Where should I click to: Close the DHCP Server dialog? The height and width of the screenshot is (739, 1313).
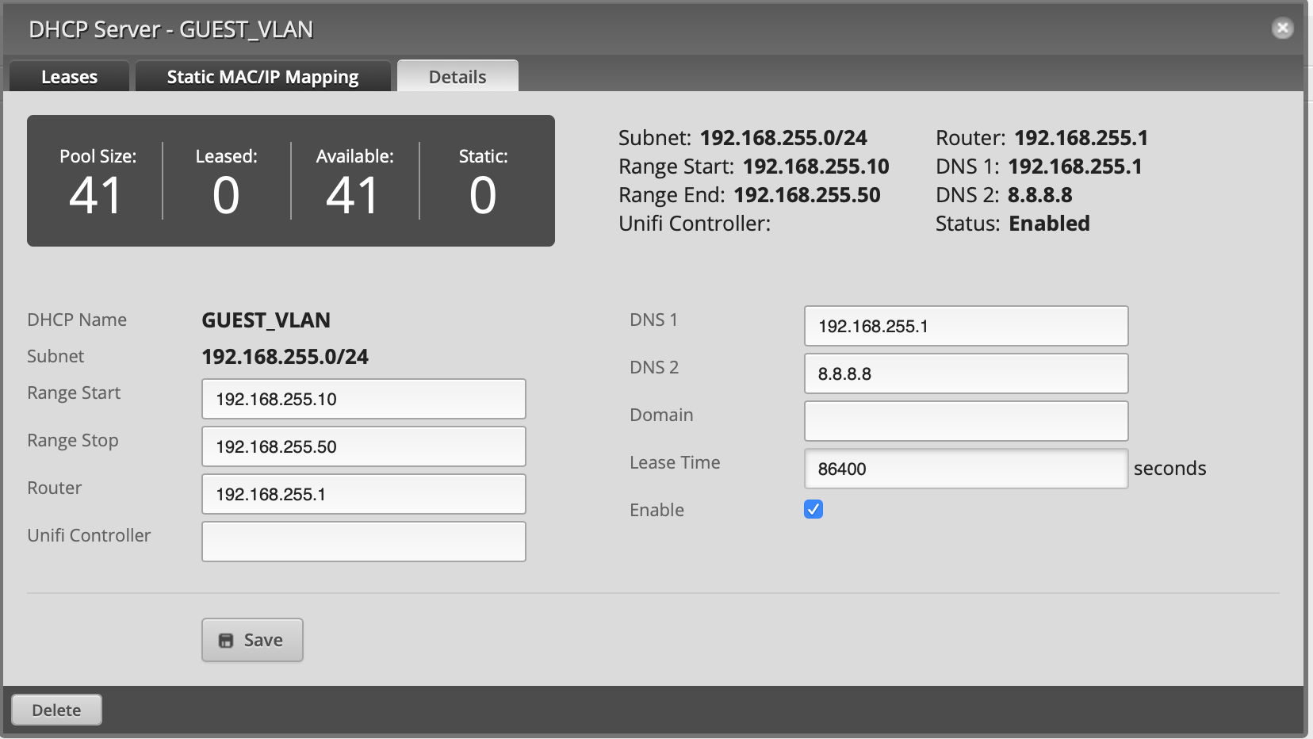pyautogui.click(x=1282, y=29)
